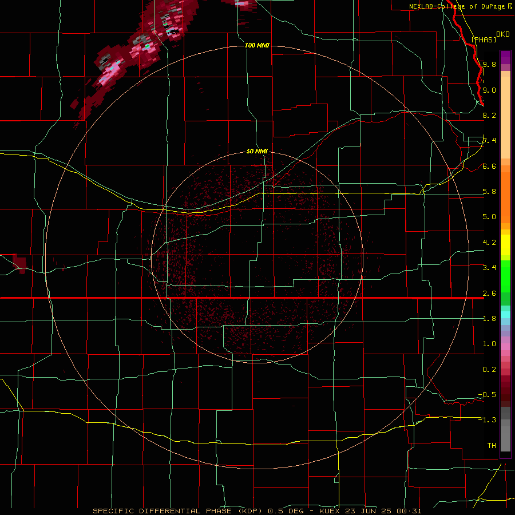
Task: Select the 4.2 scale value
Action: click(489, 243)
